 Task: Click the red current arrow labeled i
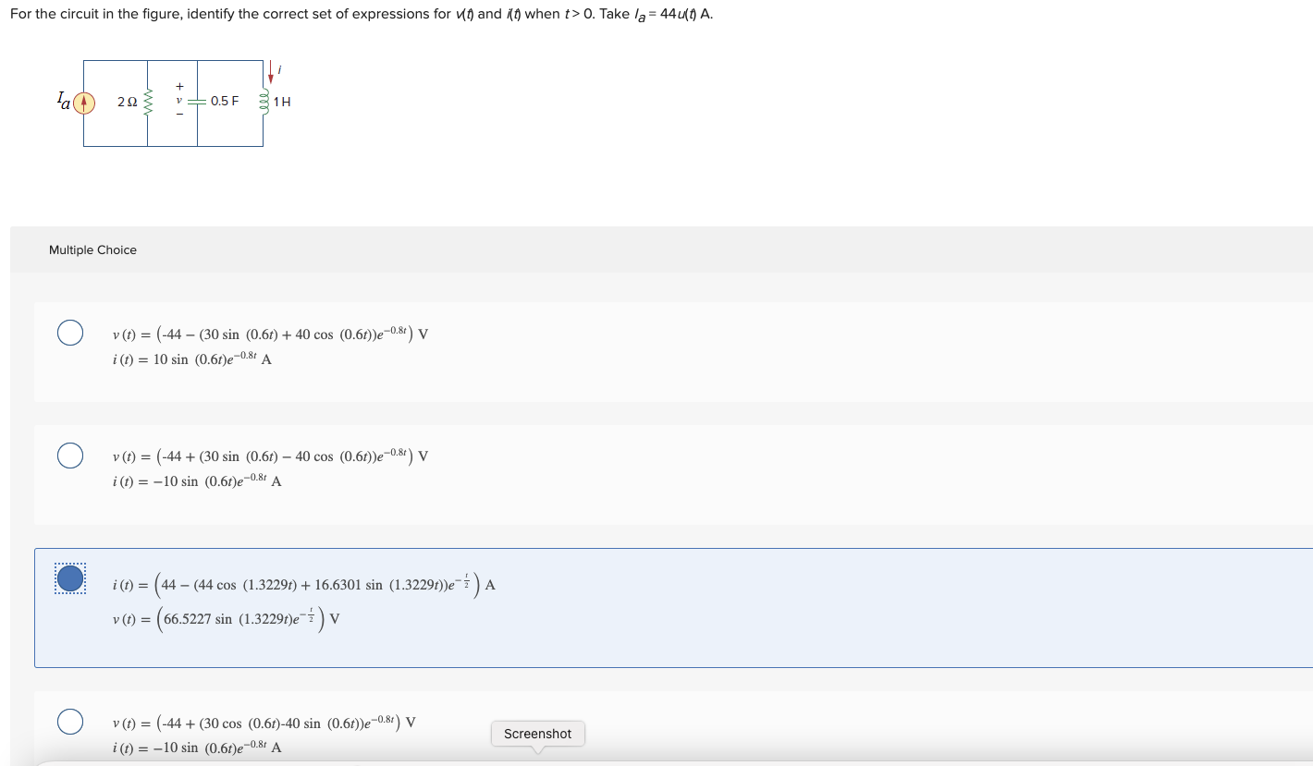click(x=271, y=73)
